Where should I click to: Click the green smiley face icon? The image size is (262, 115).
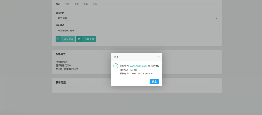pyautogui.click(x=116, y=66)
